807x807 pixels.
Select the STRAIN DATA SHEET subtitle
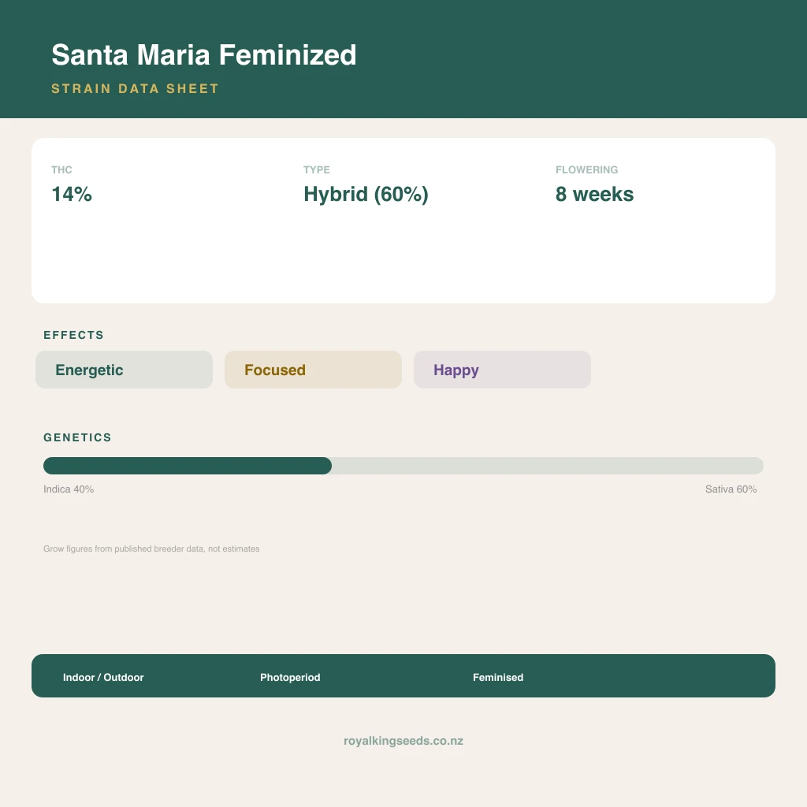pyautogui.click(x=136, y=88)
